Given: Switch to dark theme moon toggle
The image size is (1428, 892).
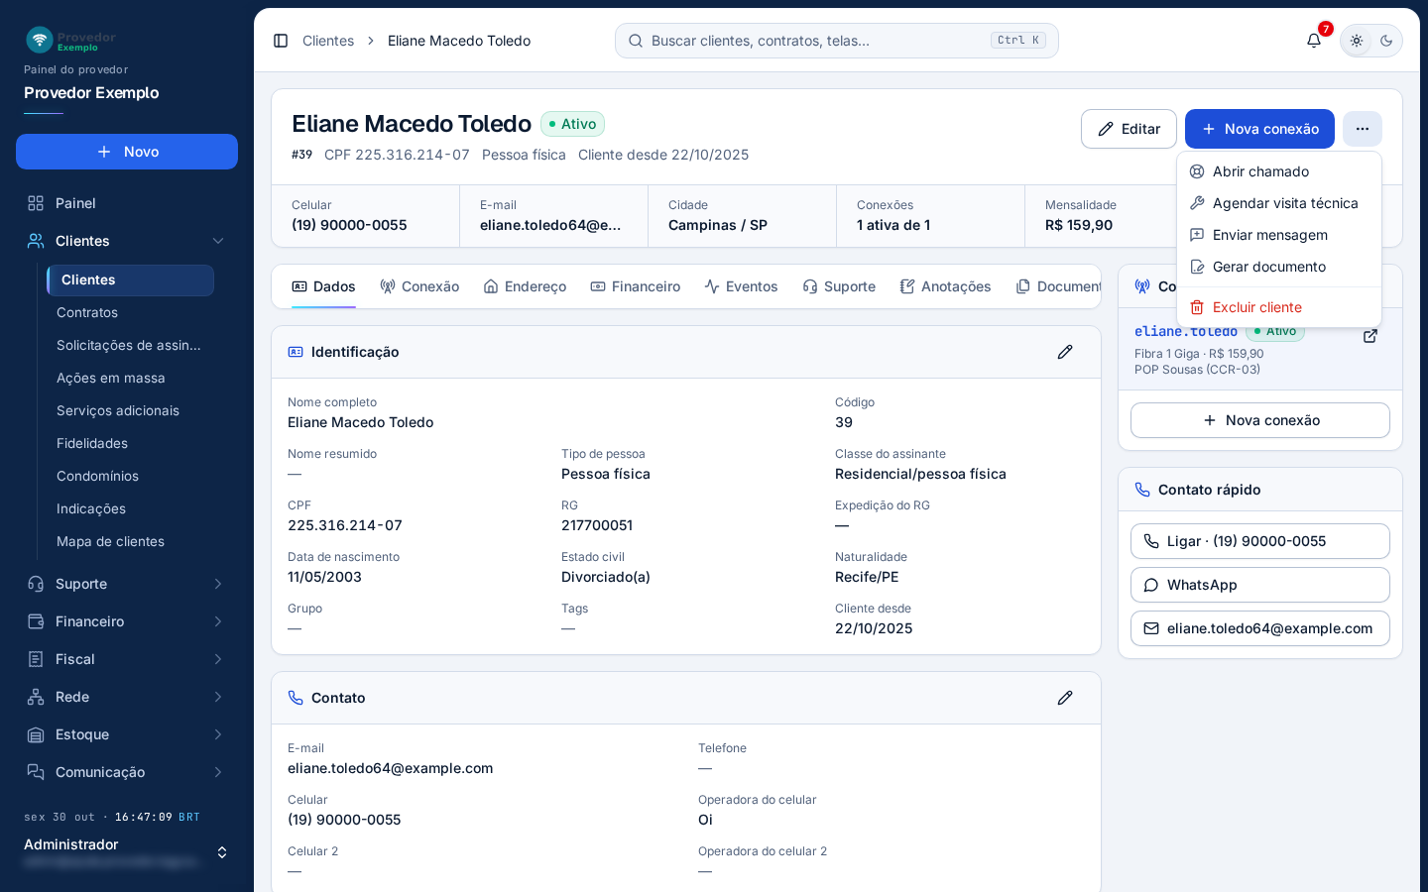Looking at the screenshot, I should coord(1386,41).
